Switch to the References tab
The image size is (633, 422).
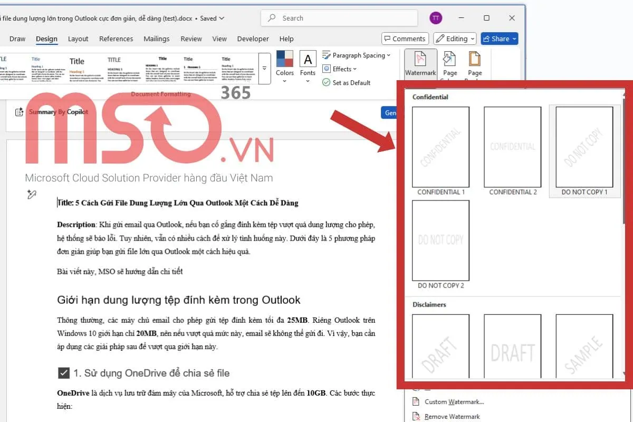[116, 39]
